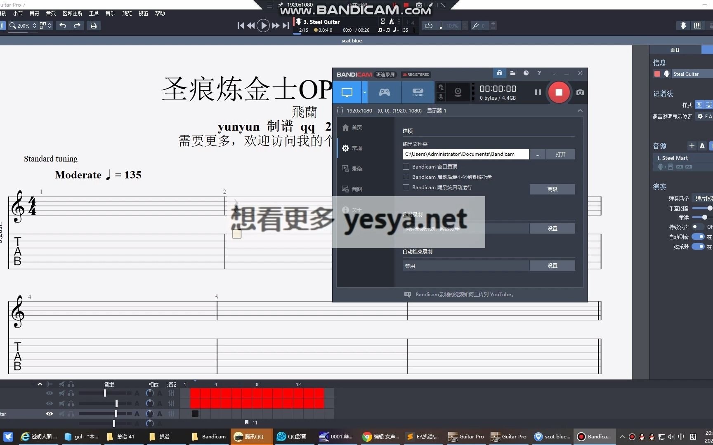Click 设置 for 自动结束录制
This screenshot has height=445, width=713.
tap(552, 266)
